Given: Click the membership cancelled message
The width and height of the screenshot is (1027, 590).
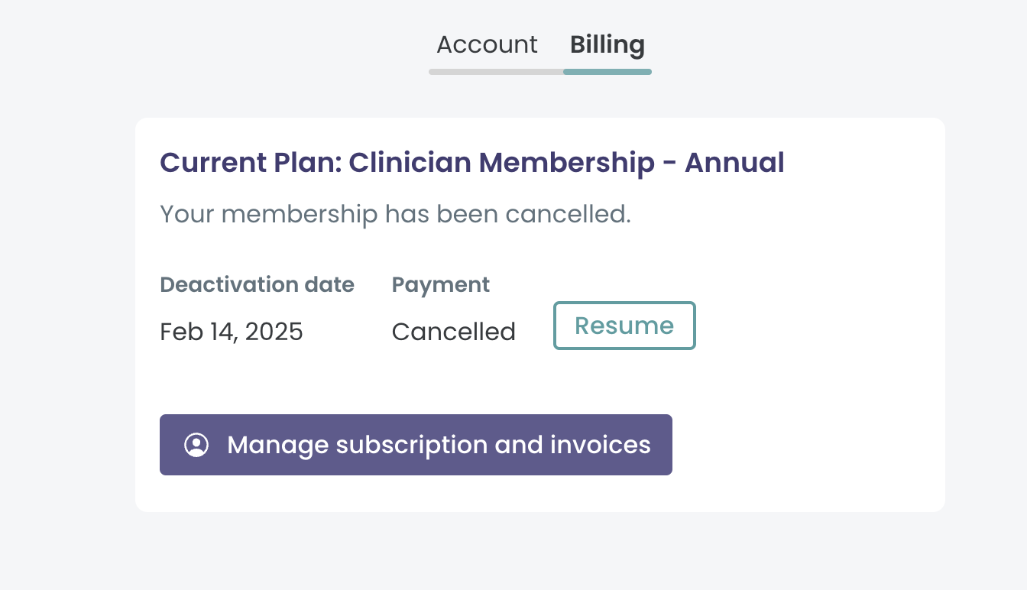Looking at the screenshot, I should pos(395,214).
